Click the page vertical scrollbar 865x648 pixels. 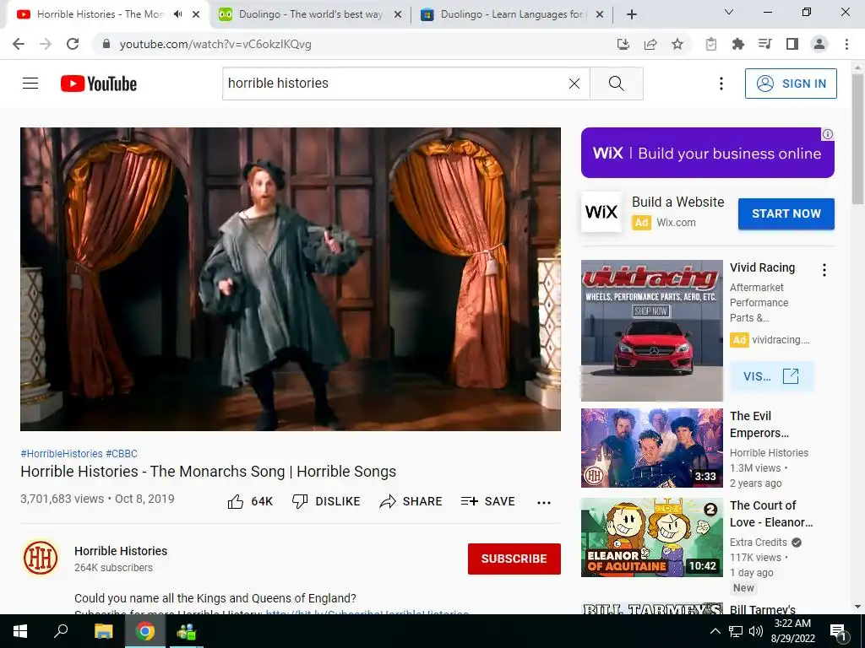(x=858, y=138)
